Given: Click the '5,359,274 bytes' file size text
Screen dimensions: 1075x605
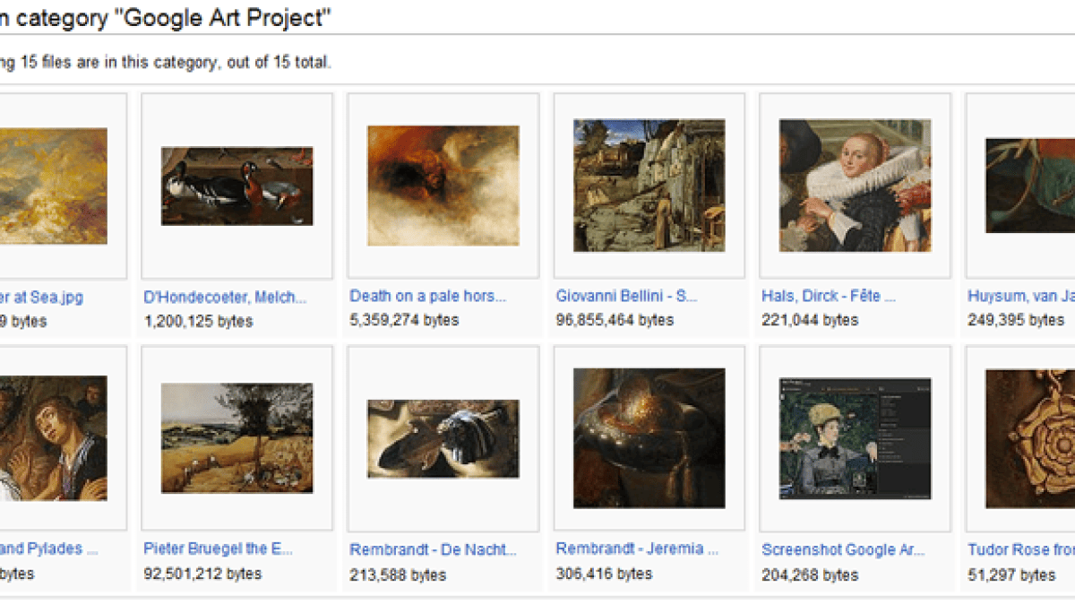Looking at the screenshot, I should click(x=404, y=320).
